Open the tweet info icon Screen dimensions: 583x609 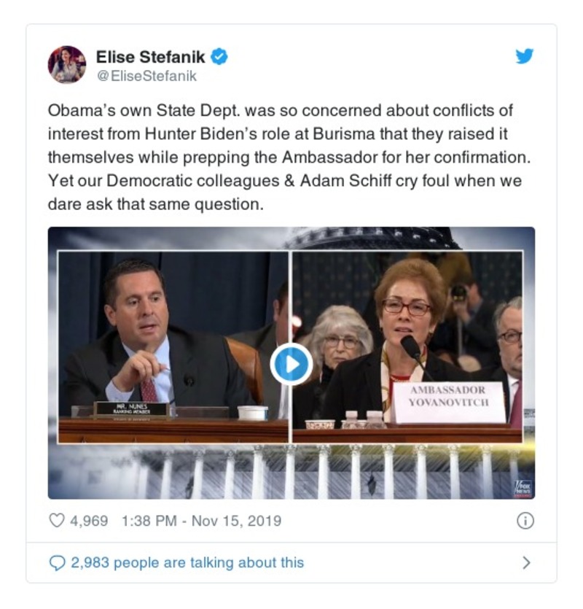(525, 521)
